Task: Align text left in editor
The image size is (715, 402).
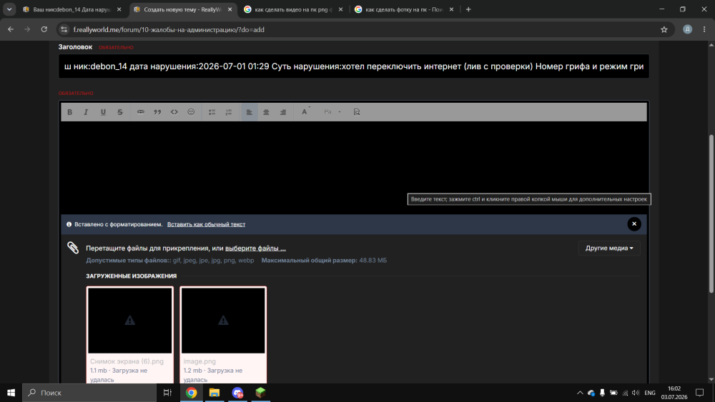Action: coord(250,112)
